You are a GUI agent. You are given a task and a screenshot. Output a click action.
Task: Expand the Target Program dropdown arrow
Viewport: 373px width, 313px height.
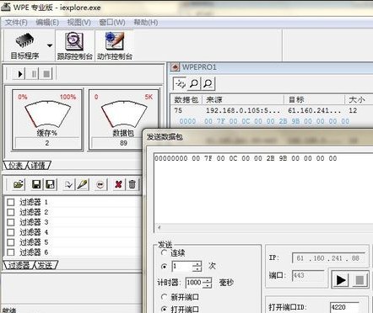pyautogui.click(x=50, y=45)
